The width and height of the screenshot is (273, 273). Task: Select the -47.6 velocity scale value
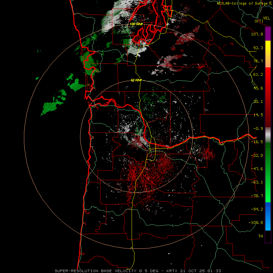(x=257, y=169)
